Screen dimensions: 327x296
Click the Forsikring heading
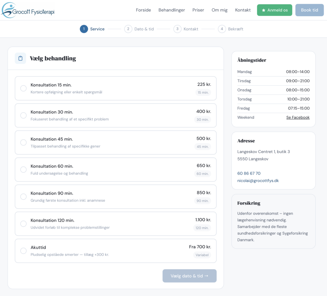tap(249, 203)
